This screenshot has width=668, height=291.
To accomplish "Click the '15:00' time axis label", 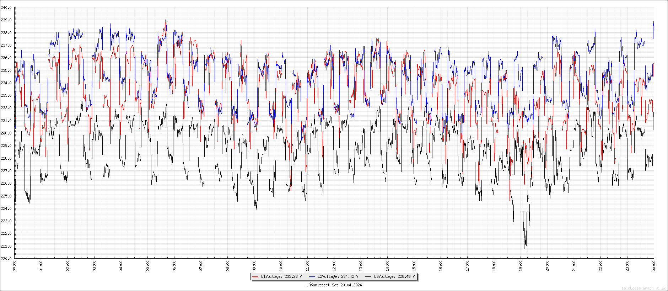I will [414, 266].
